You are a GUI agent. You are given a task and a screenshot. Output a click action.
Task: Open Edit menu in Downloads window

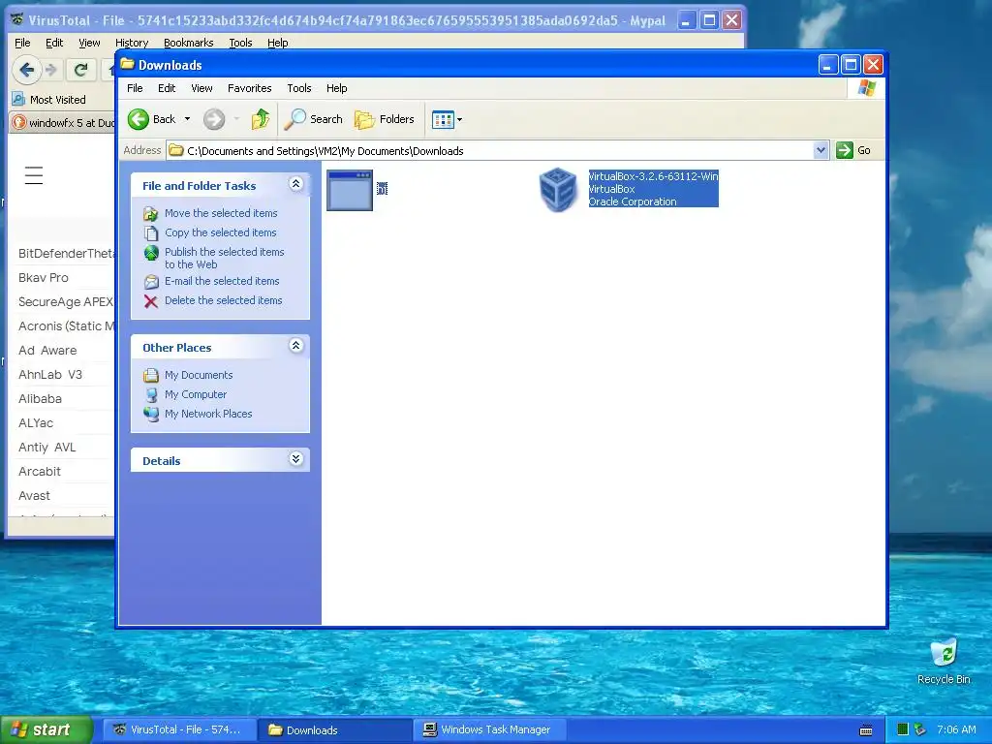pyautogui.click(x=167, y=88)
